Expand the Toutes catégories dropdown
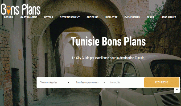Screen dimensions: 181x106 [x=55, y=82]
